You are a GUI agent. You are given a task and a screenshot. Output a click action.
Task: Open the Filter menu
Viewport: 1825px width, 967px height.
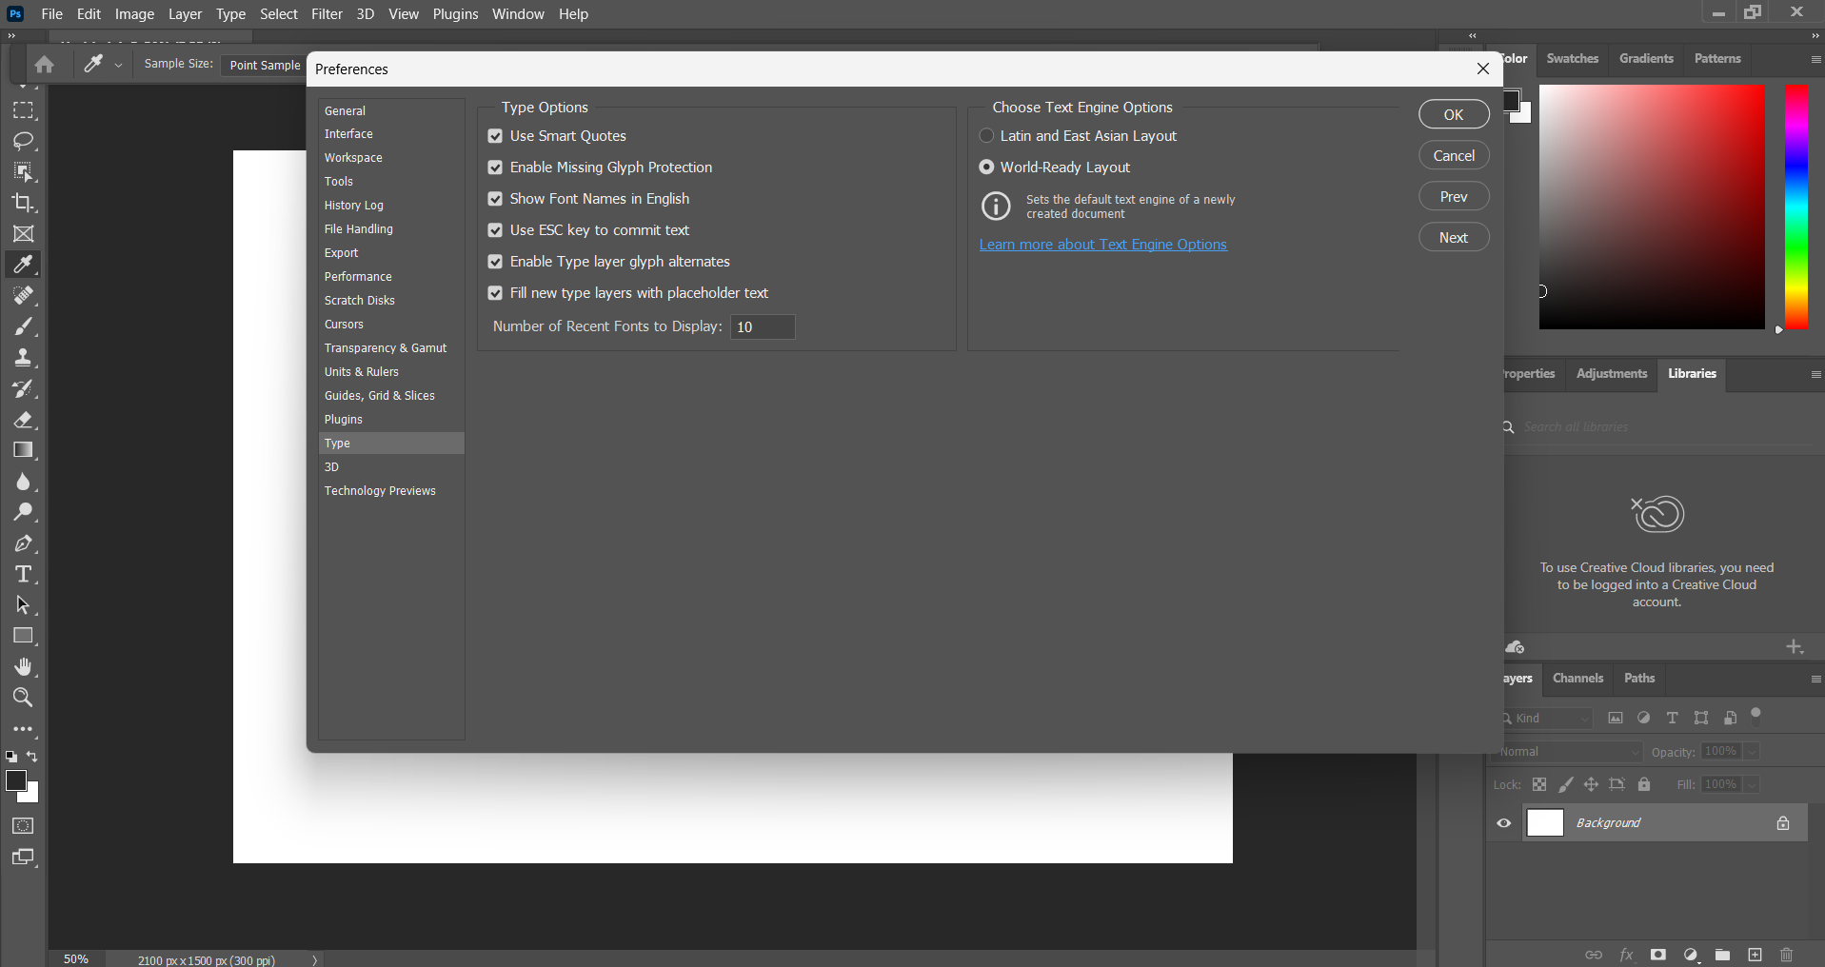[327, 14]
